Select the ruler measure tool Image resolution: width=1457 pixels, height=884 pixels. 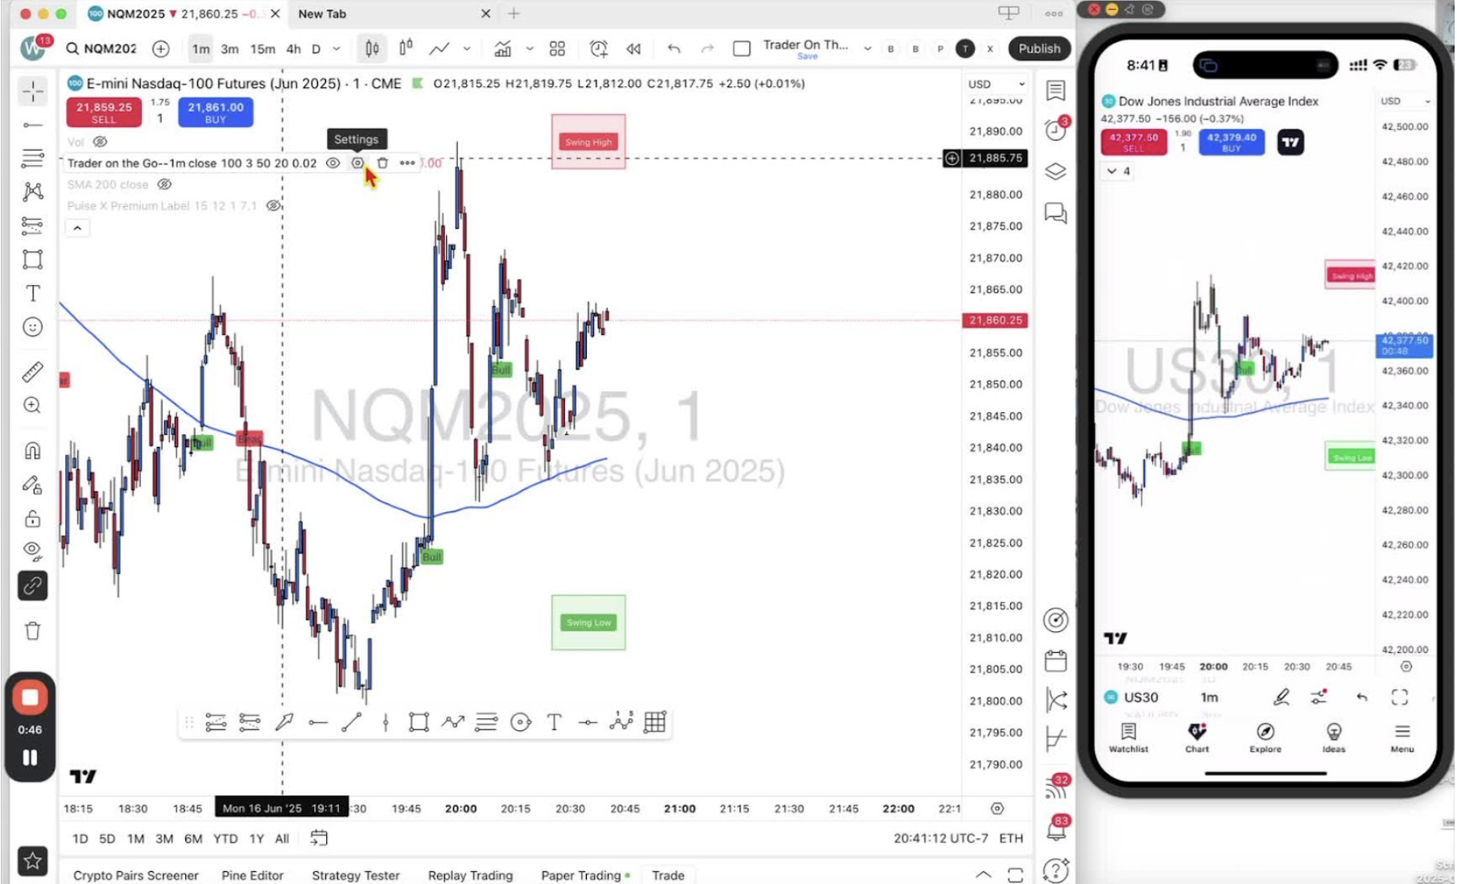[x=33, y=372]
